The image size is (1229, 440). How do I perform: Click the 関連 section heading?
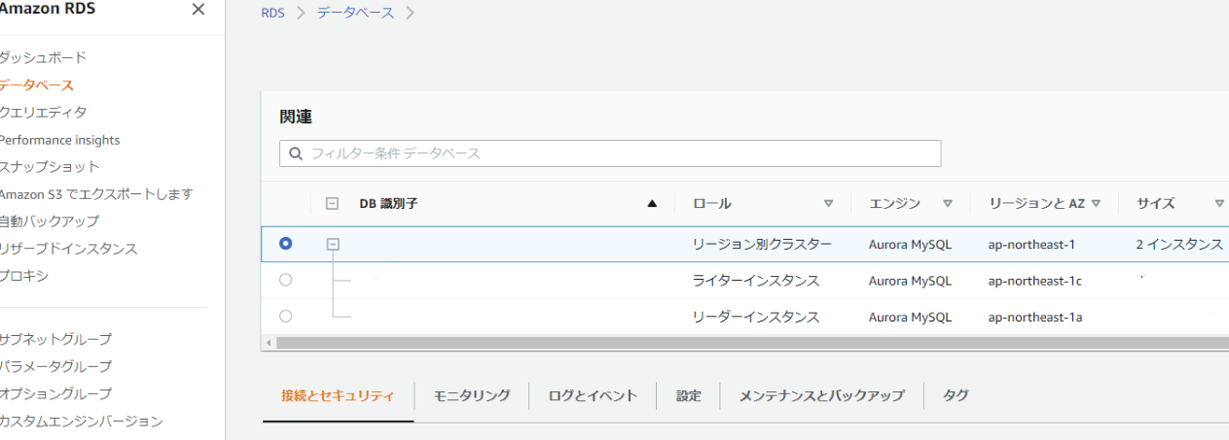(x=296, y=117)
